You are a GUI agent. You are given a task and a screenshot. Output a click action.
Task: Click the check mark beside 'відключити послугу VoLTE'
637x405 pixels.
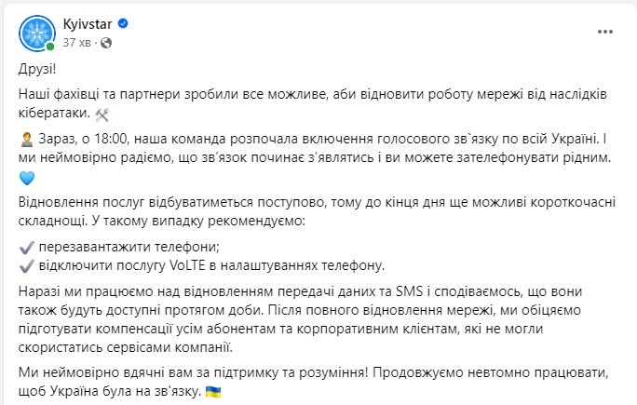[26, 266]
